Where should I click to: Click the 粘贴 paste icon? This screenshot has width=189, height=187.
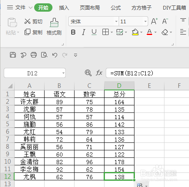tap(12, 22)
